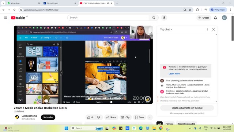Go back in Chrome
The height and width of the screenshot is (132, 234).
click(x=3, y=10)
